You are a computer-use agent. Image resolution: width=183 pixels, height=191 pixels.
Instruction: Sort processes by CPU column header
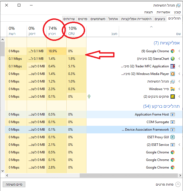tap(72, 31)
